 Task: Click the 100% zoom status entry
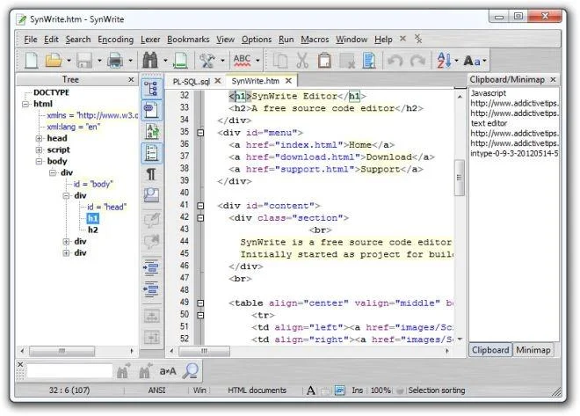tap(381, 390)
